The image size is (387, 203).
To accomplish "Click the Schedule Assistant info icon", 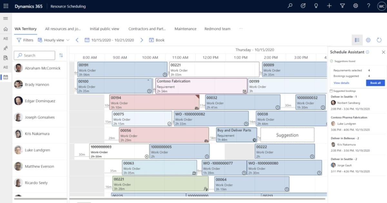I will tap(367, 52).
